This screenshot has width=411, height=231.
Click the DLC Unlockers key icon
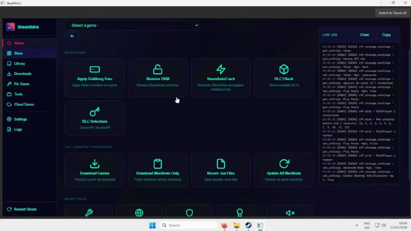point(95,112)
